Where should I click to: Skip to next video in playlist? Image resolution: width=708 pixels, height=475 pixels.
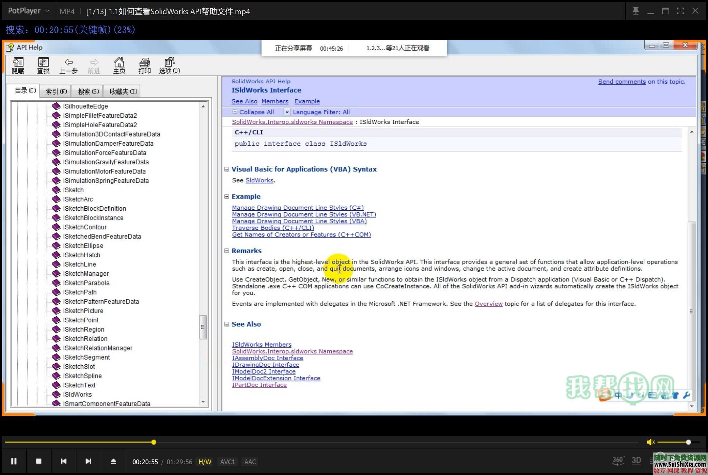click(89, 461)
